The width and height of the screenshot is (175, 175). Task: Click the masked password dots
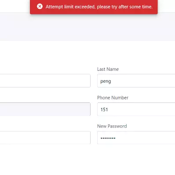(x=108, y=138)
